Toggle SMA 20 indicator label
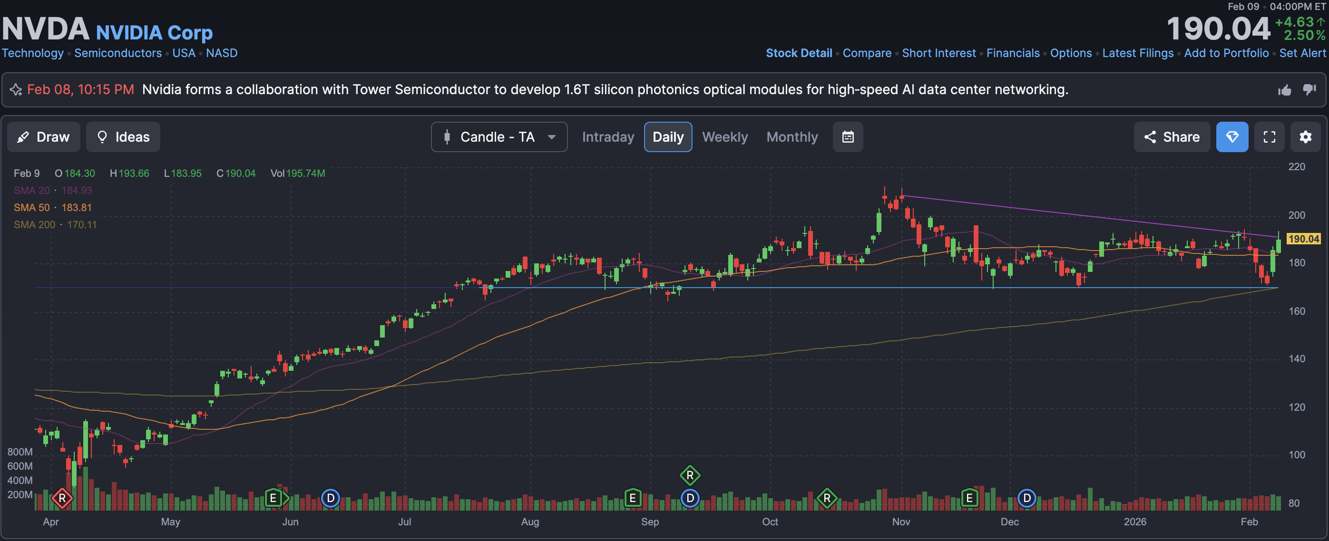The image size is (1329, 541). (x=32, y=190)
